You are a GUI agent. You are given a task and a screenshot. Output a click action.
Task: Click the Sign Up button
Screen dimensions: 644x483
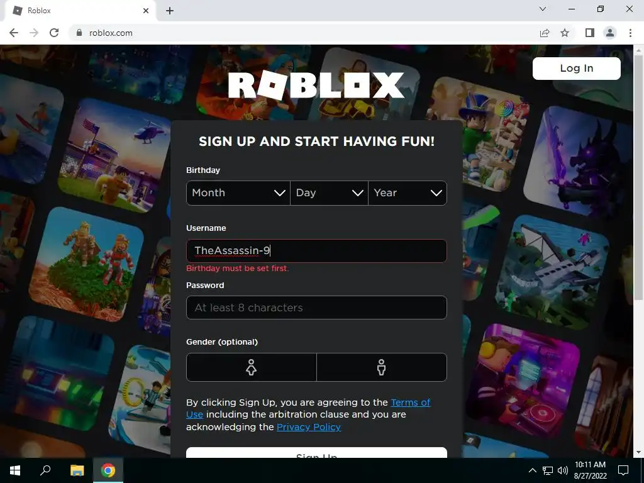tap(316, 453)
